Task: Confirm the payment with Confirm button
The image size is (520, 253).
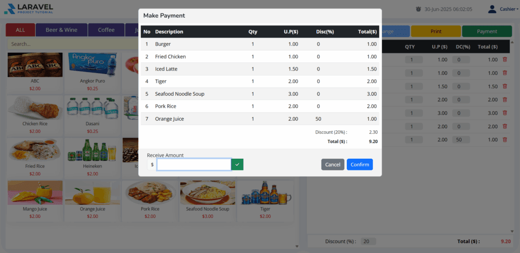Action: pyautogui.click(x=360, y=164)
